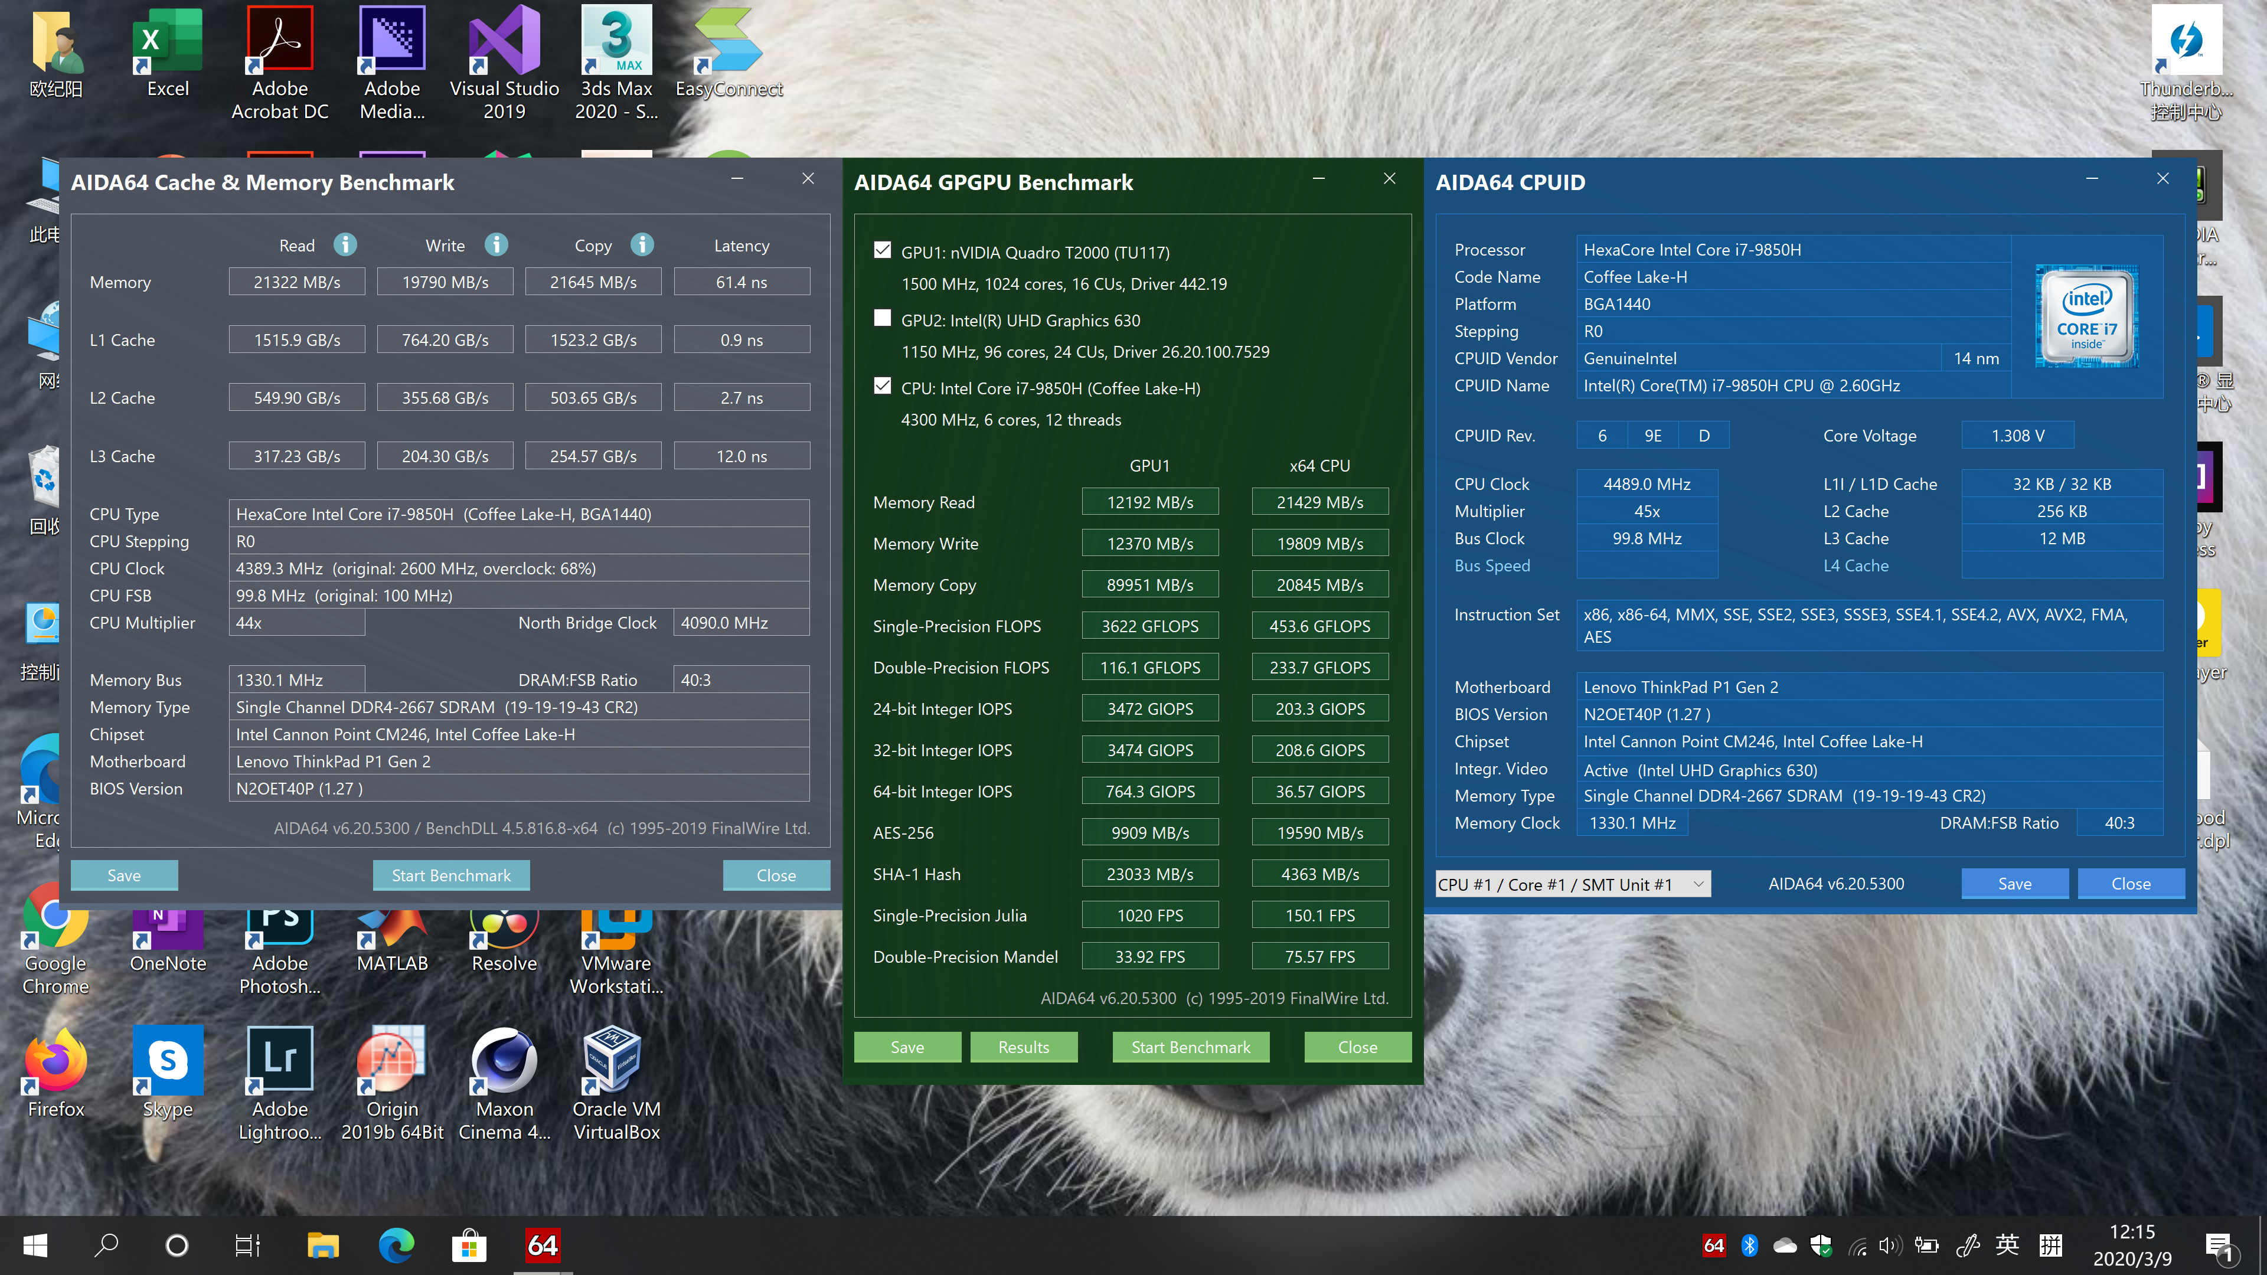The image size is (2267, 1275).
Task: Click Save in Cache & Memory Benchmark
Action: (124, 875)
